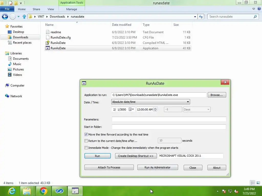This screenshot has width=262, height=196.
Task: Switch to large icons view in status bar
Action: pos(258,183)
